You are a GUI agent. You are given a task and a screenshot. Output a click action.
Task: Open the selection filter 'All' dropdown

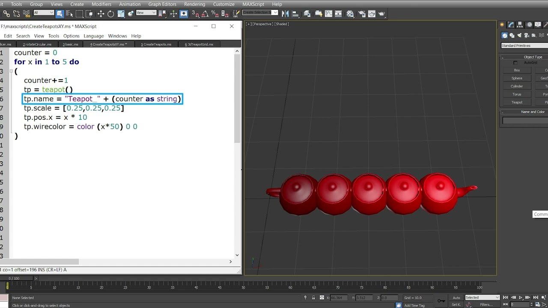click(43, 13)
